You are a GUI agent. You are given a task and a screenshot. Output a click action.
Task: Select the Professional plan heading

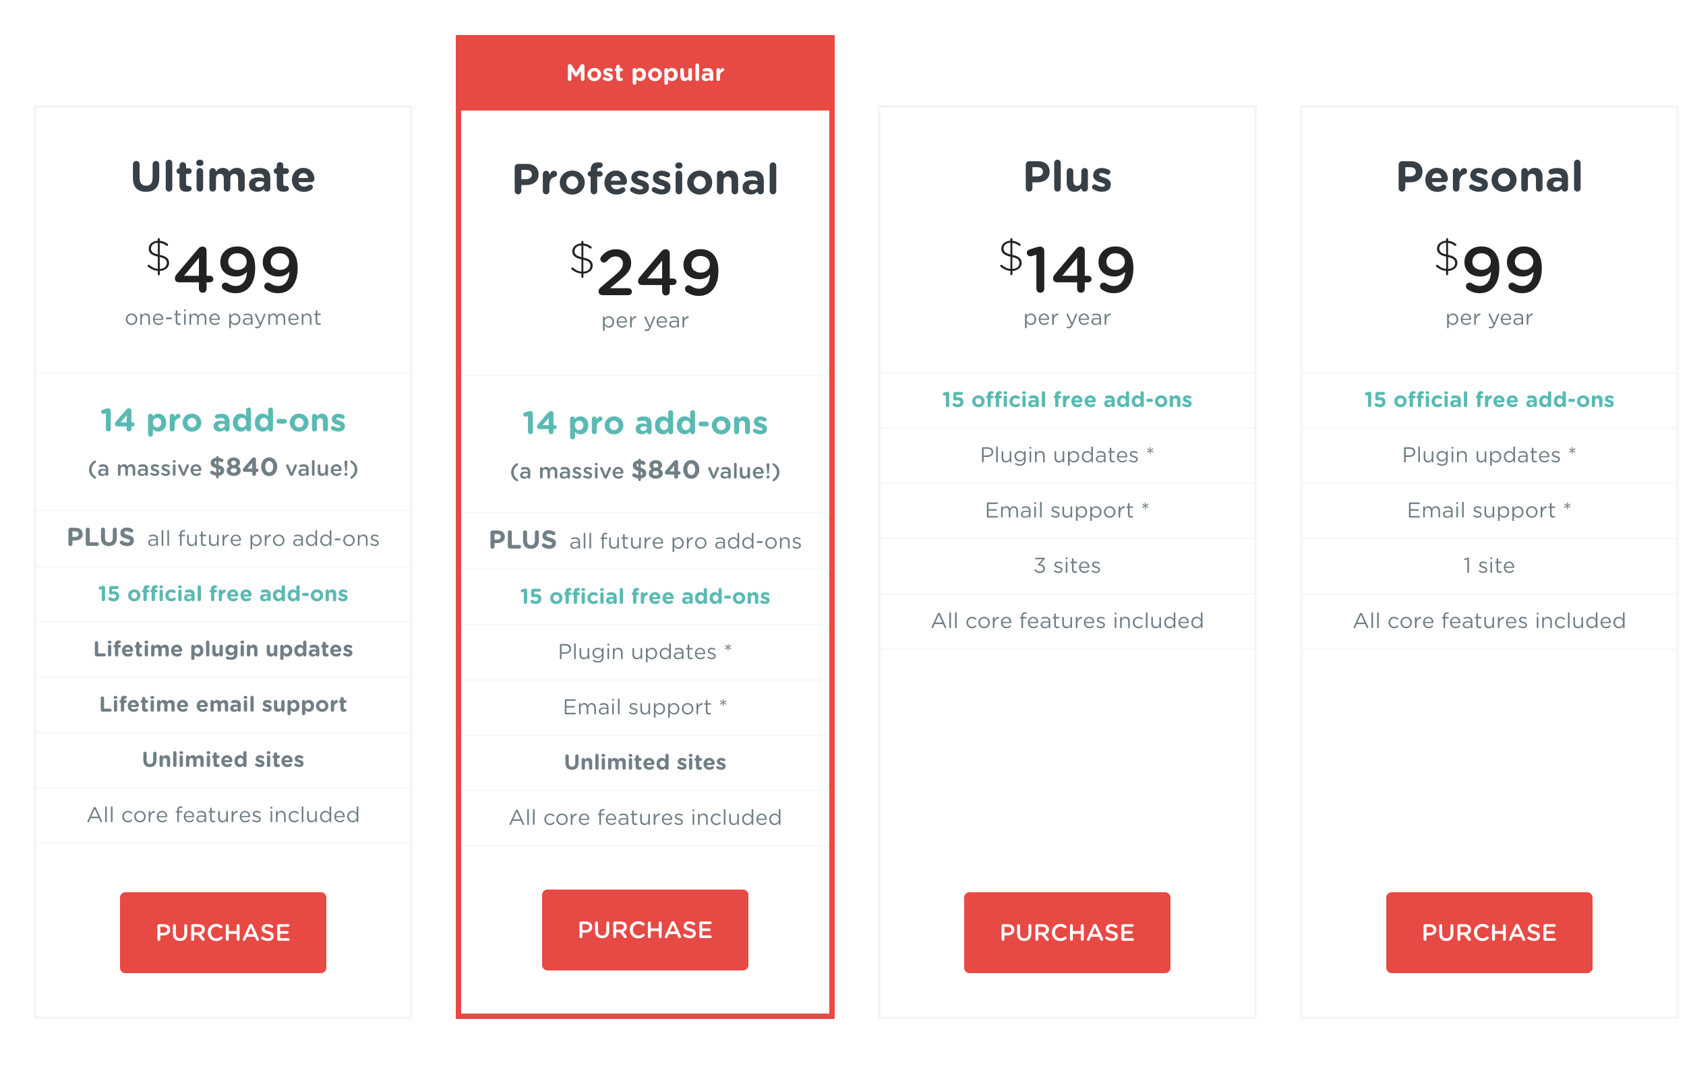click(645, 179)
